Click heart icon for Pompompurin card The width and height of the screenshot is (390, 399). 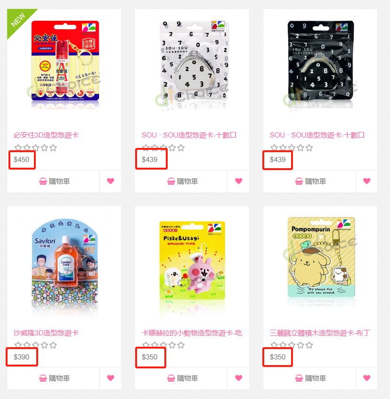[x=366, y=378]
